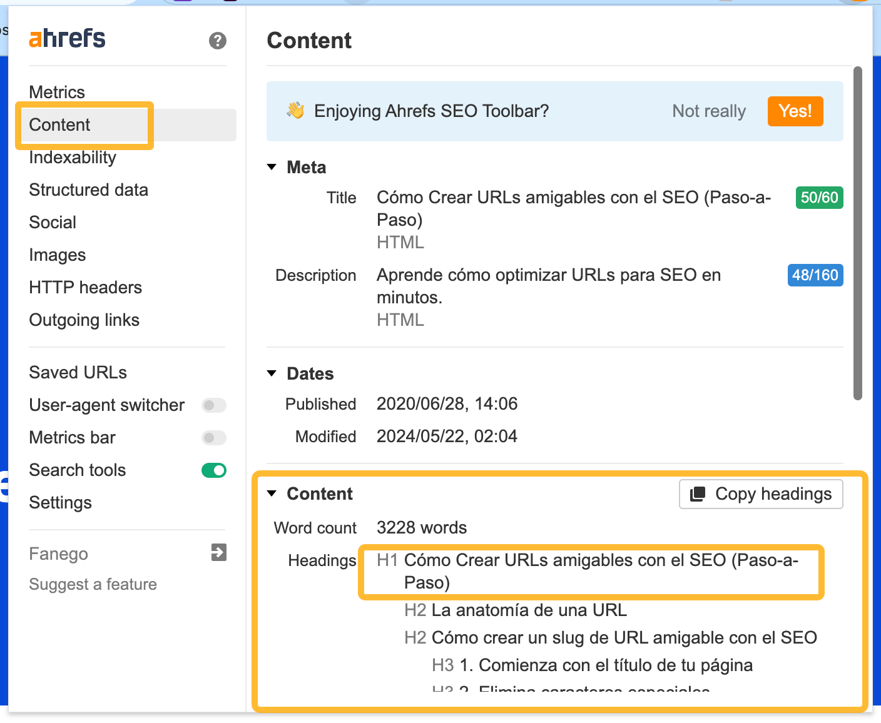Screen dimensions: 881x723
Task: Open the HTTP headers section
Action: (85, 287)
